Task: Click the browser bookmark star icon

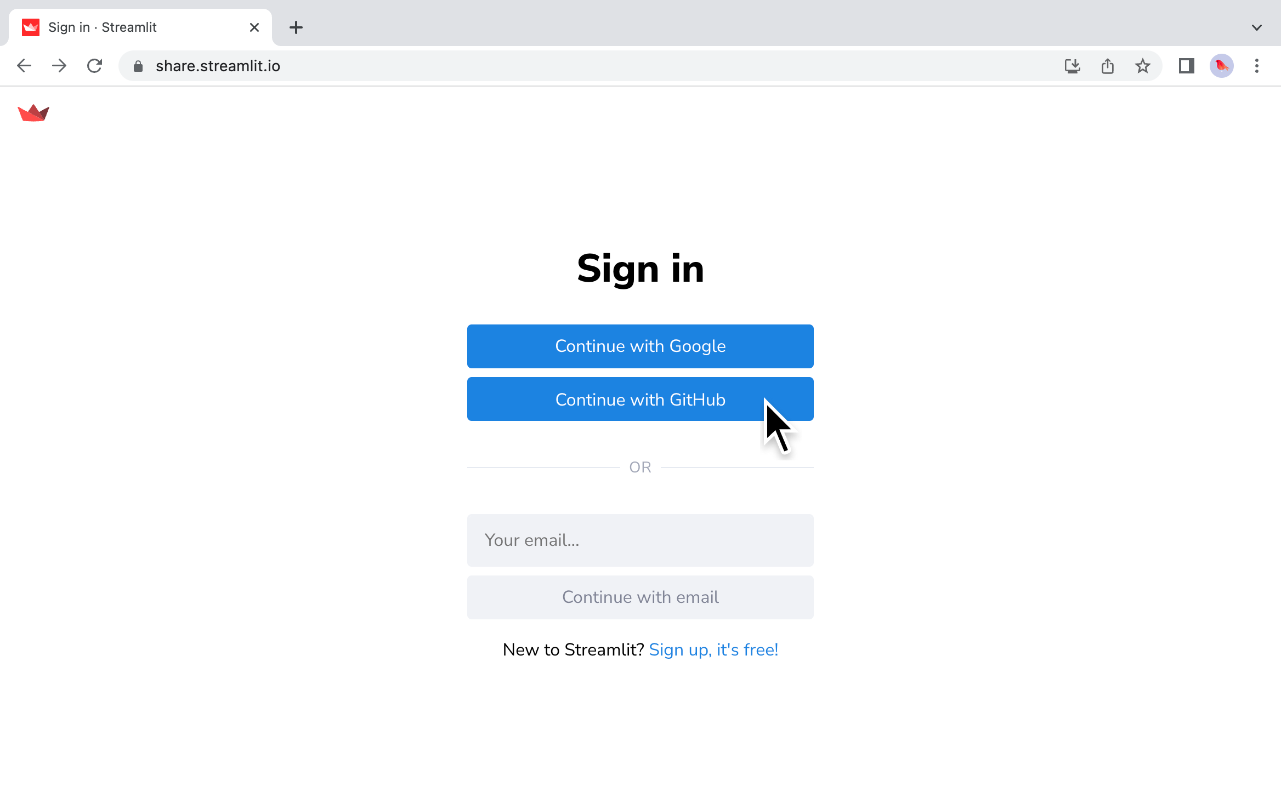Action: point(1142,65)
